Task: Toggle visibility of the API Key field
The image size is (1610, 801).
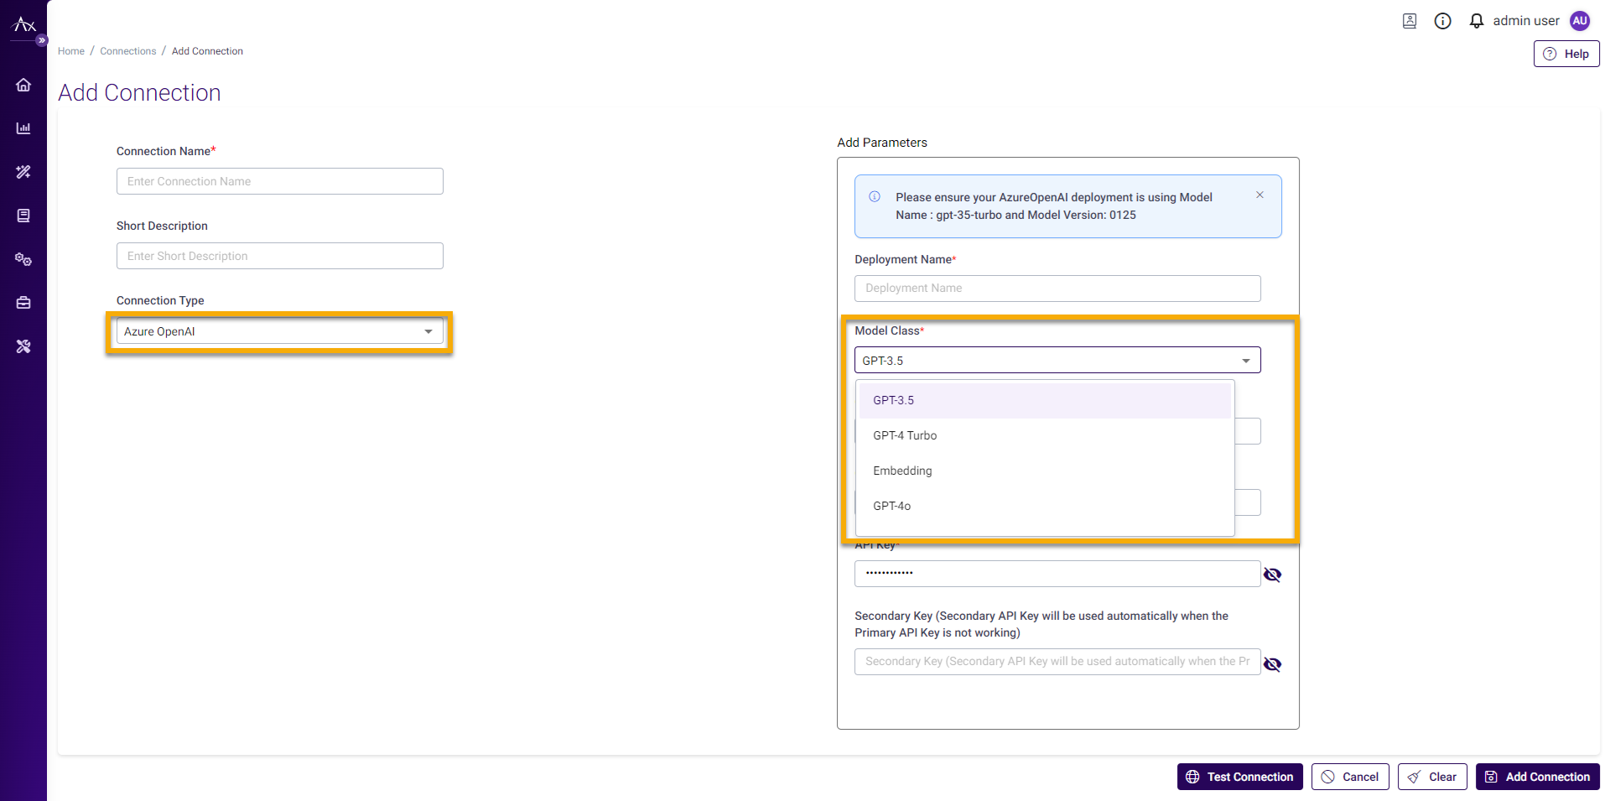Action: pos(1272,574)
